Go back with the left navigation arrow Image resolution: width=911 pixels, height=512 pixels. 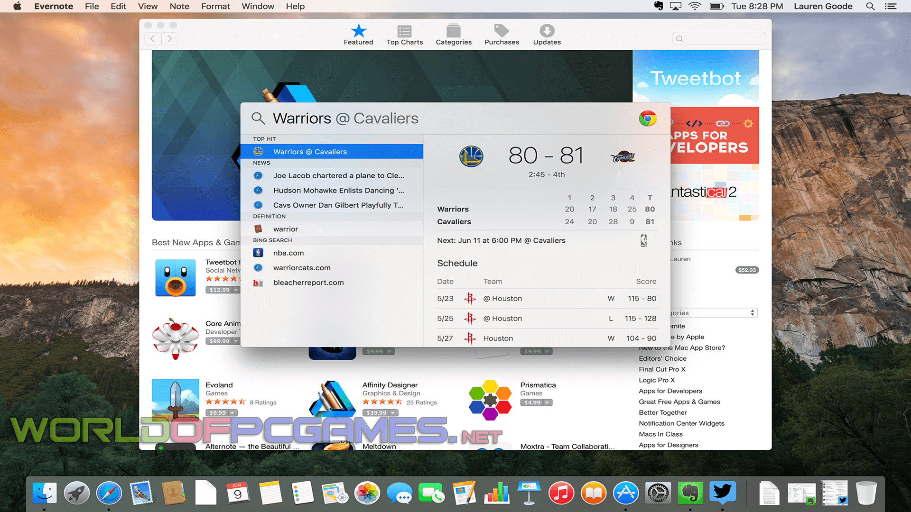[152, 39]
